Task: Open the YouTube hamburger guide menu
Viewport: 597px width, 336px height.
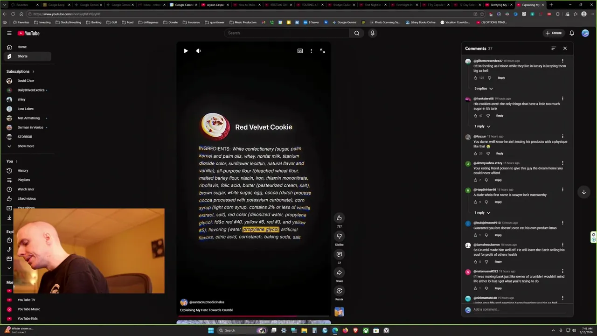Action: (x=9, y=33)
